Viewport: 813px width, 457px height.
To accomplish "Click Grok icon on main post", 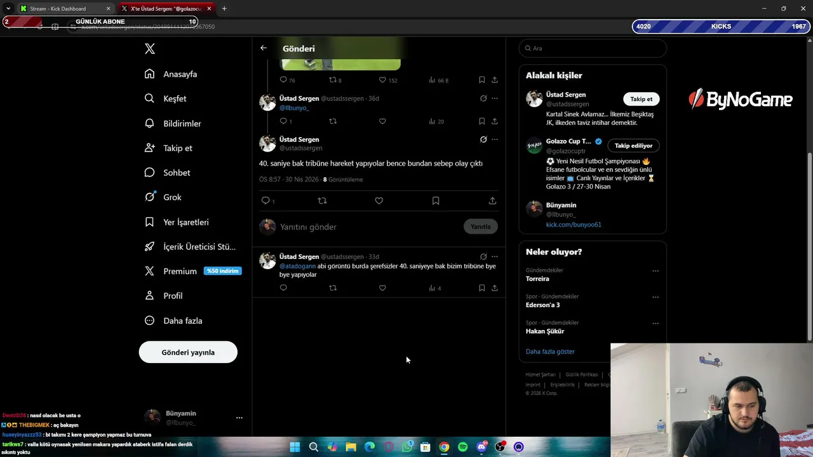I will pyautogui.click(x=483, y=140).
